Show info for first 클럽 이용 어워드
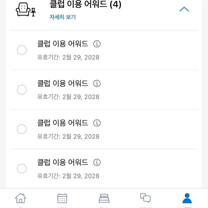Screen dimensions: 208x208 point(97,44)
